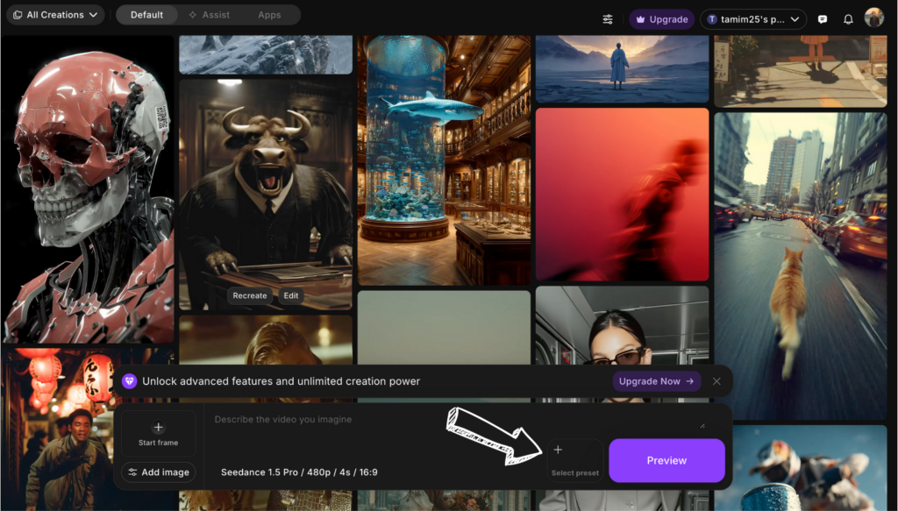The height and width of the screenshot is (511, 898).
Task: Dismiss the upgrade banner with X
Action: [716, 381]
